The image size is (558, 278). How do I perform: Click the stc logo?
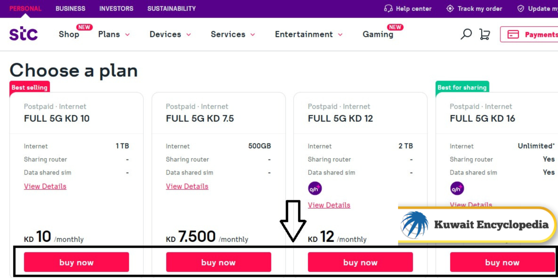pyautogui.click(x=23, y=34)
